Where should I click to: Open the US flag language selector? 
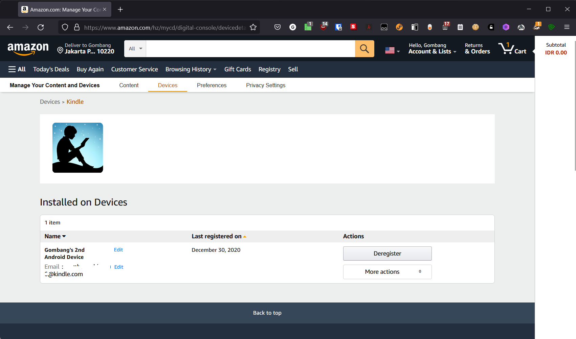coord(392,50)
